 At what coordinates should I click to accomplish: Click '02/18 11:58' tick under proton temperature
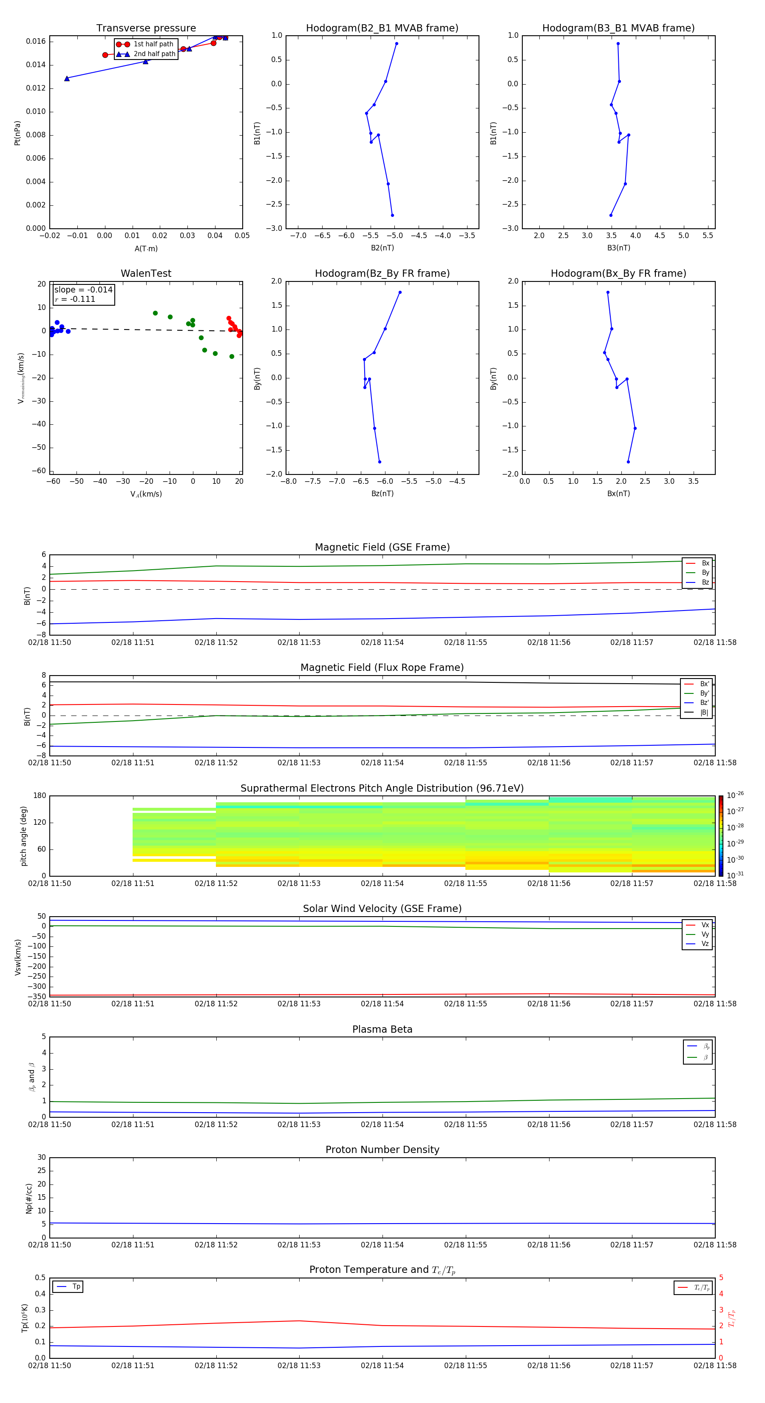click(x=715, y=1366)
